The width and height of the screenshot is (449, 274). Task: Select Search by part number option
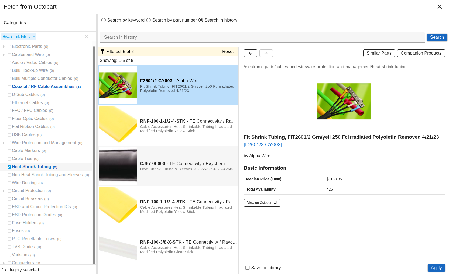[x=148, y=20]
